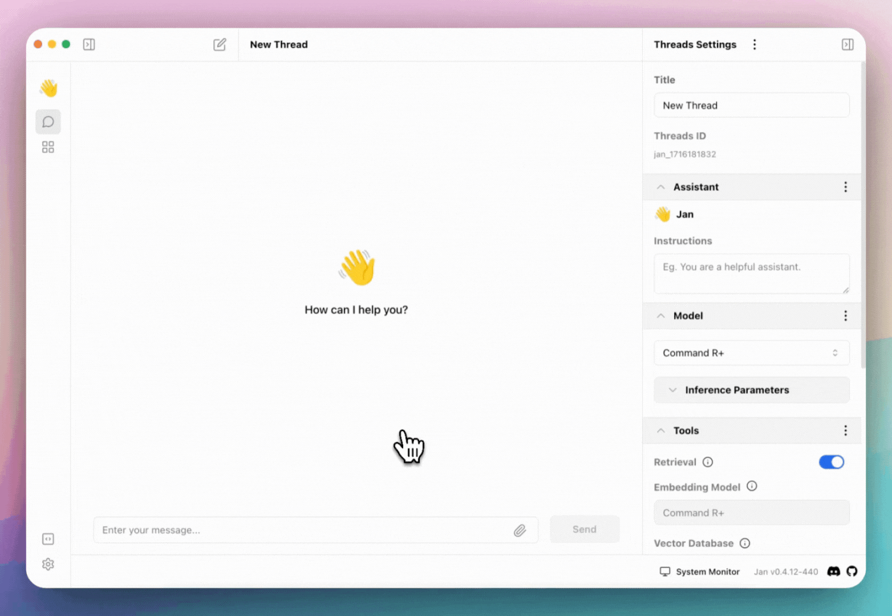892x616 pixels.
Task: Open the Model section three-dot menu
Action: click(845, 316)
